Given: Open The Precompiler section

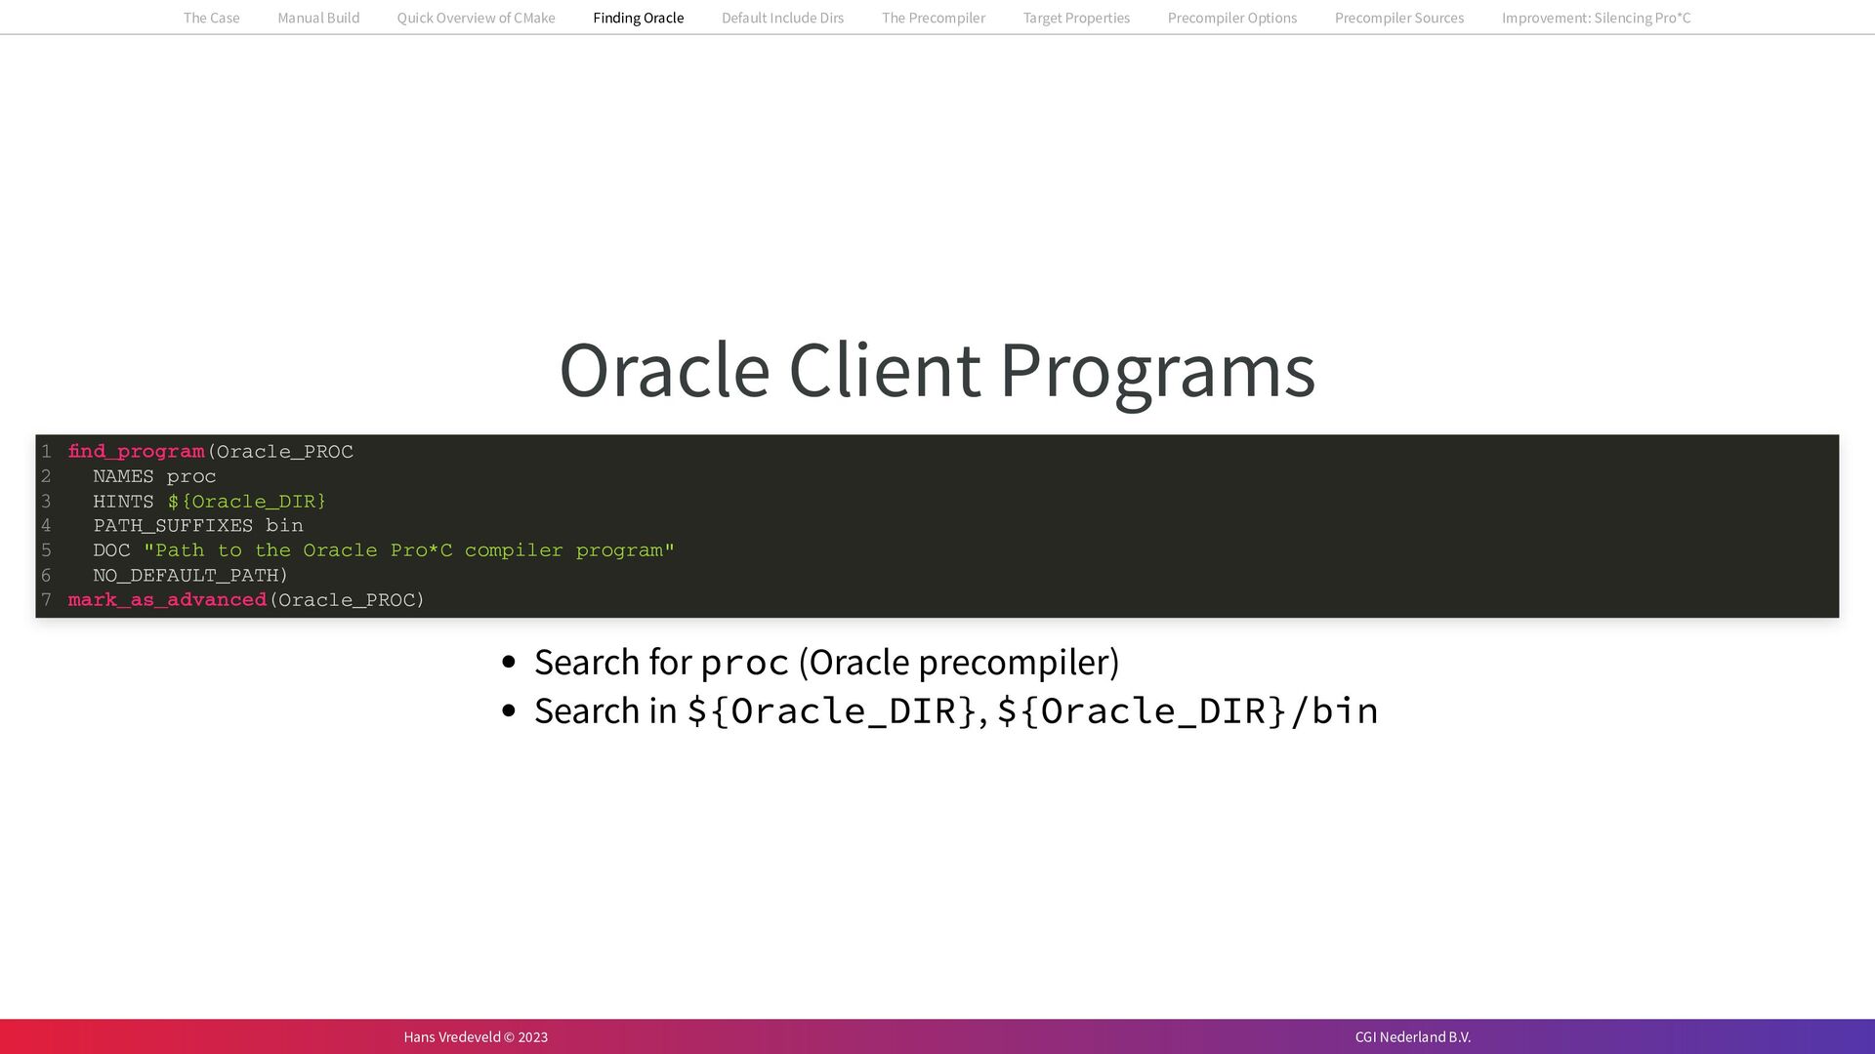Looking at the screenshot, I should (933, 18).
